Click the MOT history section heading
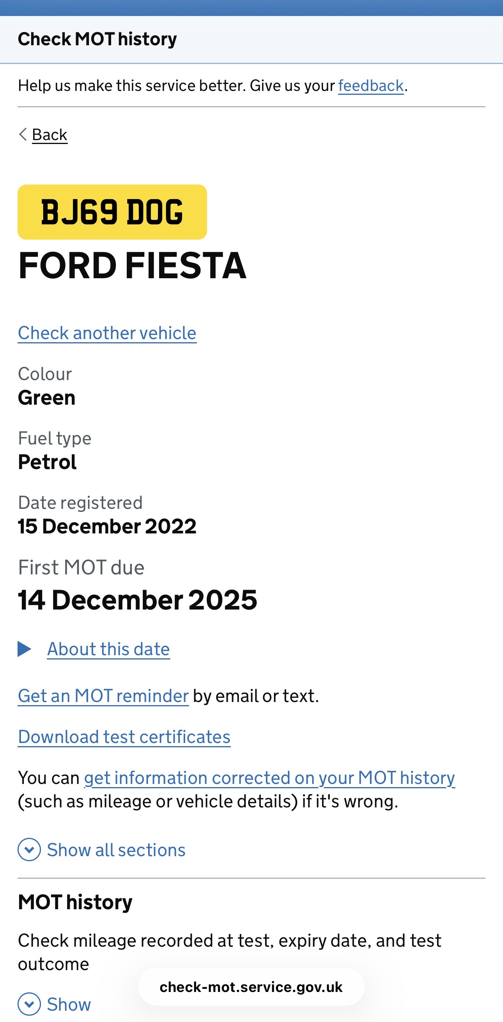Screen dimensions: 503x1022 (75, 902)
